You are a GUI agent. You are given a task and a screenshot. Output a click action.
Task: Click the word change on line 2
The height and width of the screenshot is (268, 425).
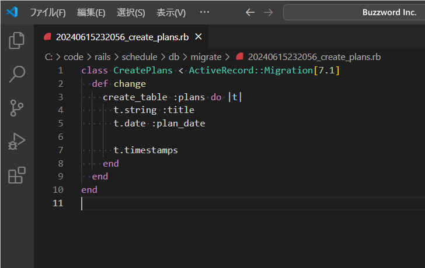130,84
